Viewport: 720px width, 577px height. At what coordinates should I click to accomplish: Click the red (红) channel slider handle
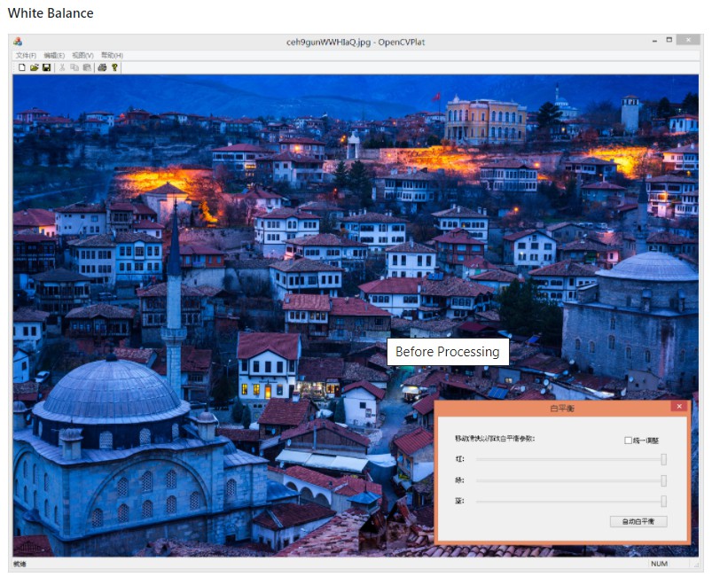pos(663,459)
